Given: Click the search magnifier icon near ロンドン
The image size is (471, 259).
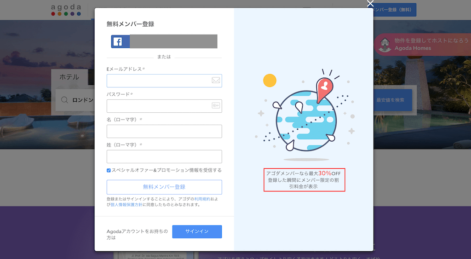Looking at the screenshot, I should (x=64, y=100).
